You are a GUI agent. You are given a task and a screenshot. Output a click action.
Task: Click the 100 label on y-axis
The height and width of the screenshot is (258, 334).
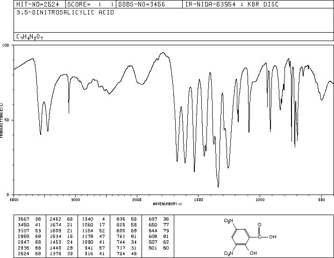[x=6, y=45]
